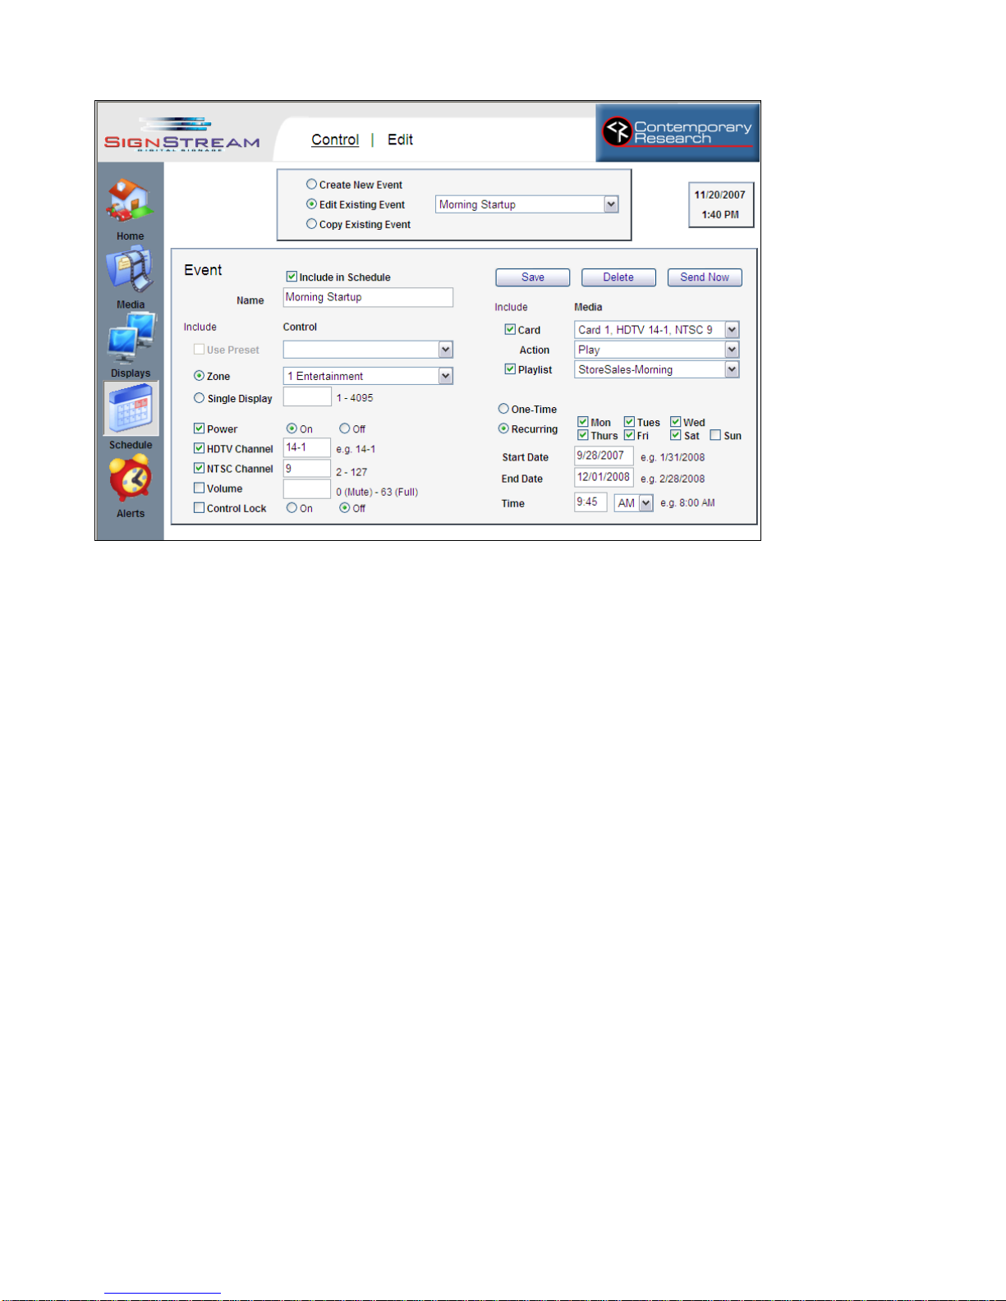Toggle the Playlist checkbox
This screenshot has width=1006, height=1301.
tap(510, 369)
